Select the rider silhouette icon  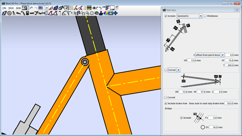pyautogui.click(x=101, y=13)
